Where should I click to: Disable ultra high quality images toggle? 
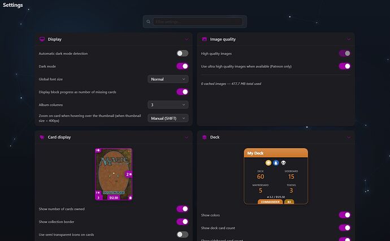345,66
